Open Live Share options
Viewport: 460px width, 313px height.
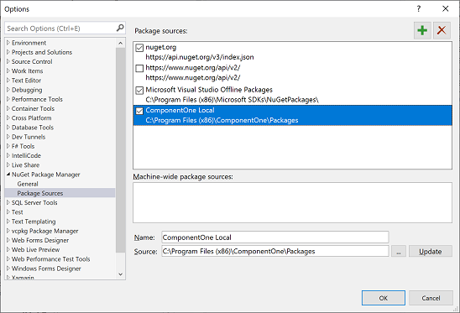(x=25, y=164)
